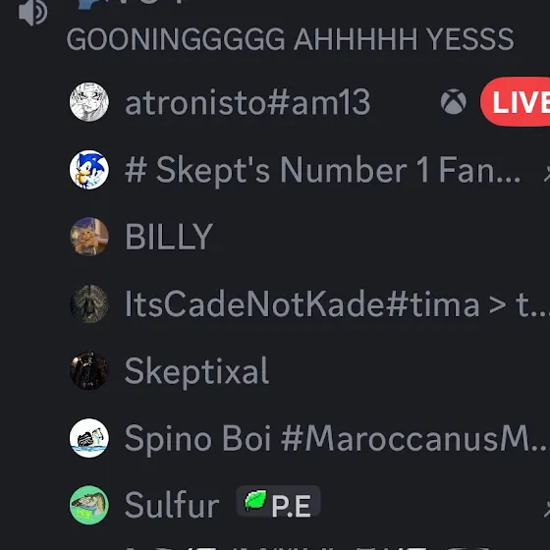
Task: Watch stream via the red LIVE badge
Action: [516, 102]
